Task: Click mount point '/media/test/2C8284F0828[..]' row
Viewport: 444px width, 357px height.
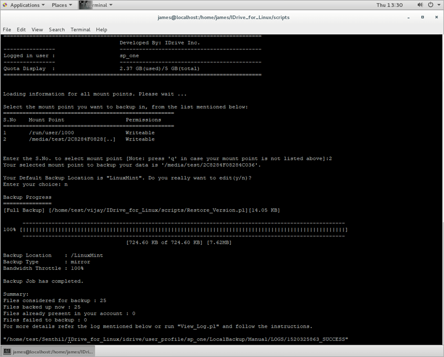Action: (x=79, y=139)
